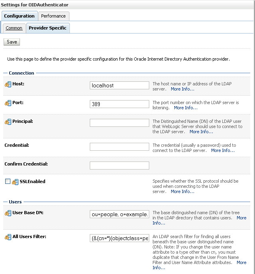Click the warning icon beside Port label
Image resolution: width=255 pixels, height=274 pixels.
[8, 103]
